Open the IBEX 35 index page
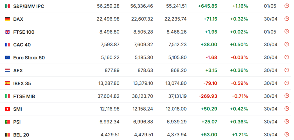 (x=22, y=83)
